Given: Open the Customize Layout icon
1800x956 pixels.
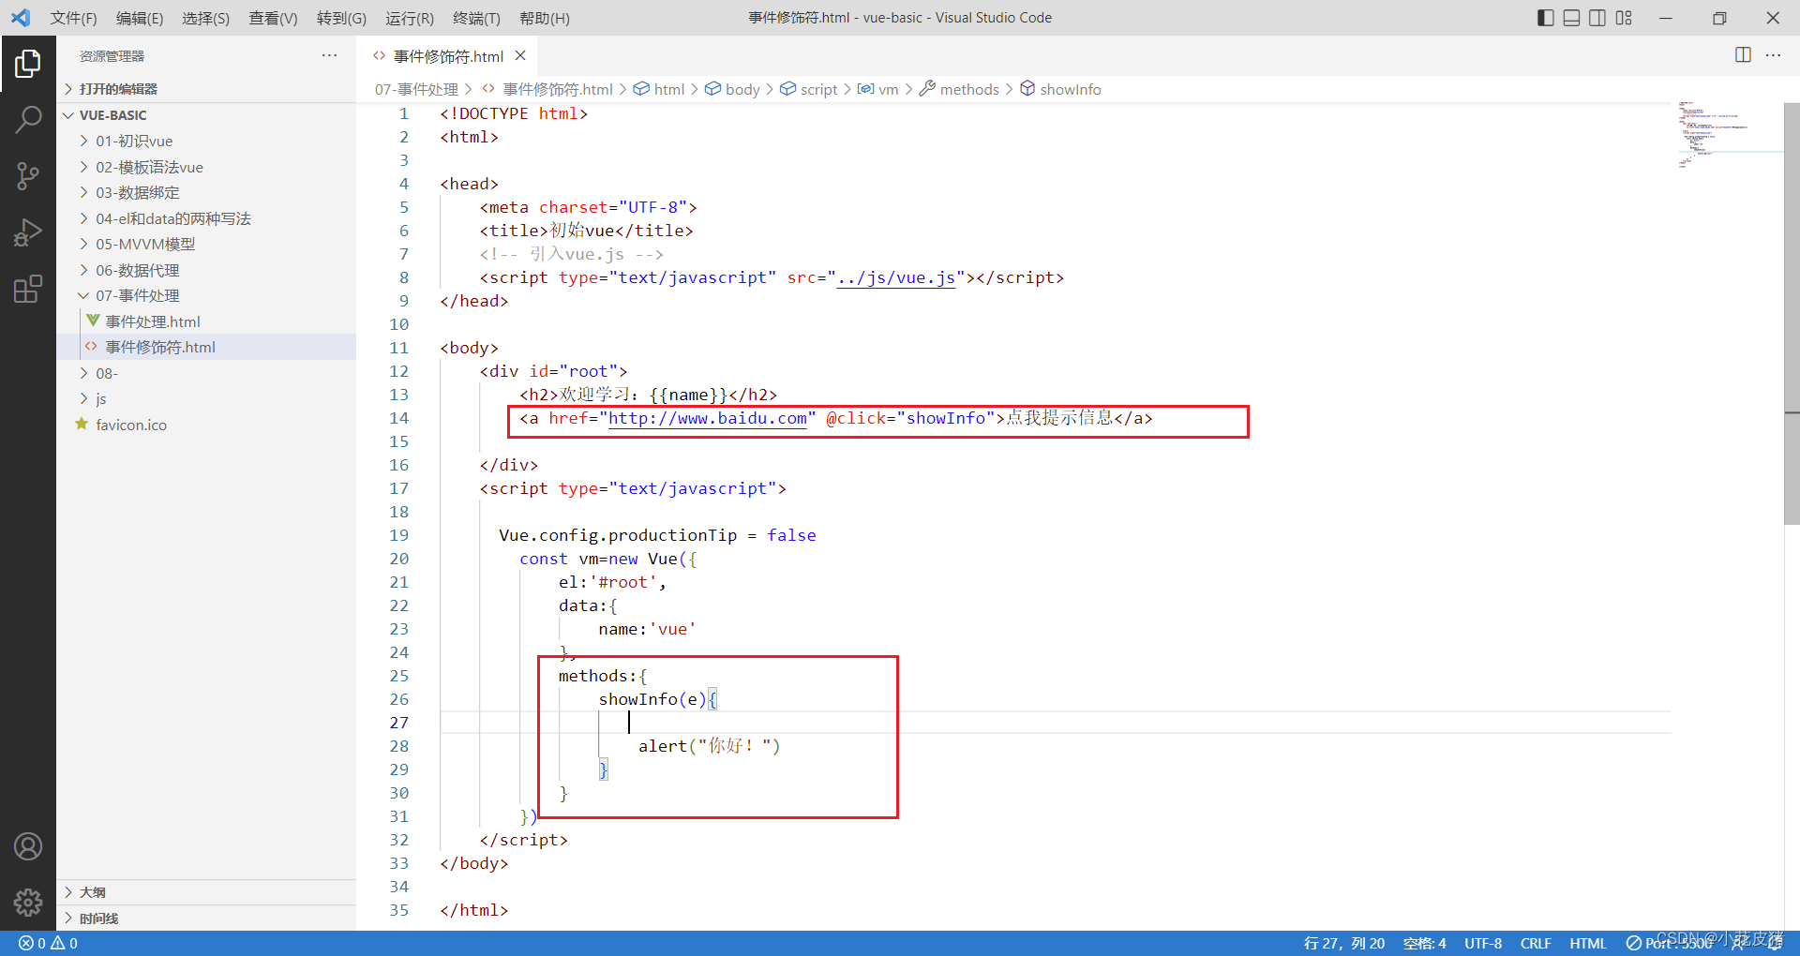Looking at the screenshot, I should 1624,18.
